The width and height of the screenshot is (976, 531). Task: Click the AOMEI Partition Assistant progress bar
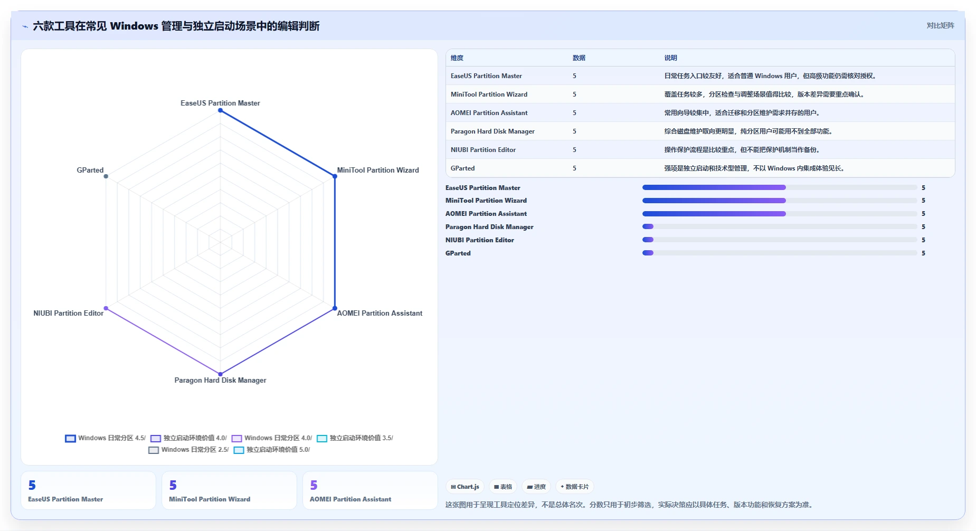point(780,214)
